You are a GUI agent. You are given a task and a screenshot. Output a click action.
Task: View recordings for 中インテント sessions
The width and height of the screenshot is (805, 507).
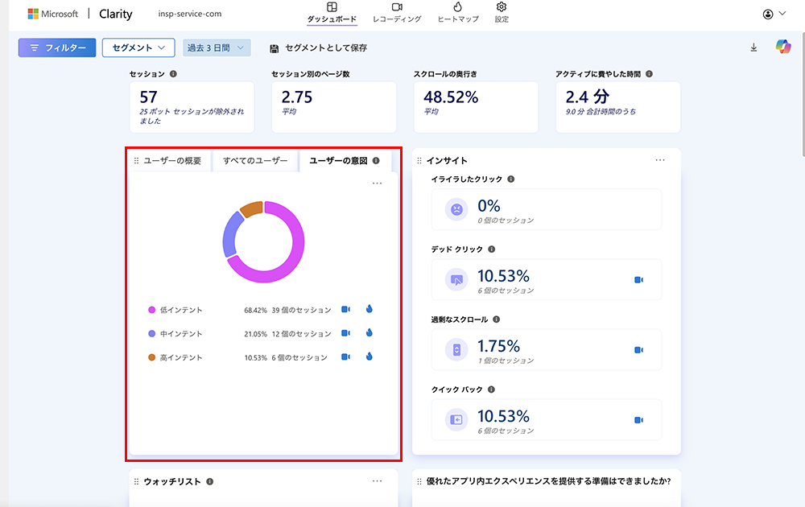(346, 333)
